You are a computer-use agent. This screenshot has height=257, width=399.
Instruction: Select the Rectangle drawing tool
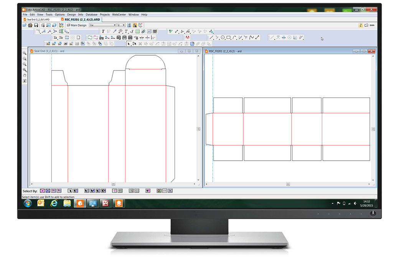[x=229, y=37]
